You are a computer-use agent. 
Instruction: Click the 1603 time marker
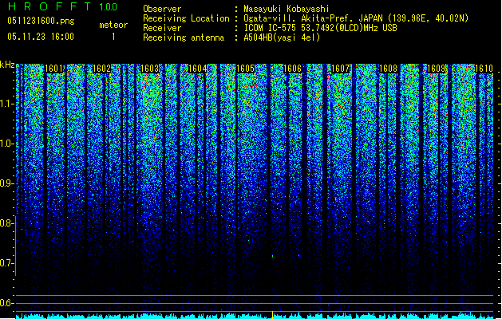[149, 69]
